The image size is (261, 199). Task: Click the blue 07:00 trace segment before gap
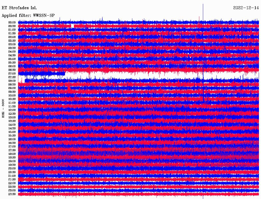[42, 73]
